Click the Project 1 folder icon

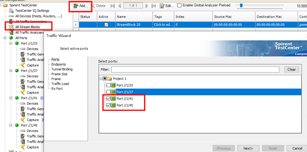point(110,79)
